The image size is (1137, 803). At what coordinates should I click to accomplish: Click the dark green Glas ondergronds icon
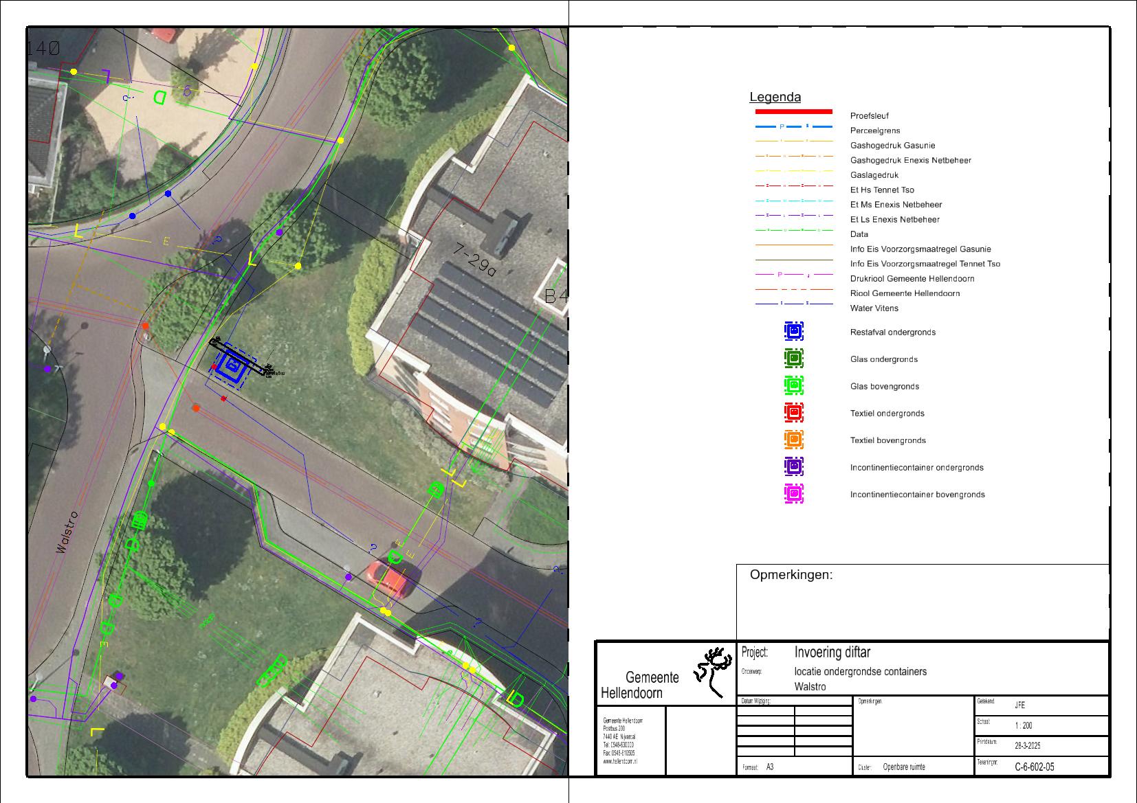point(793,359)
